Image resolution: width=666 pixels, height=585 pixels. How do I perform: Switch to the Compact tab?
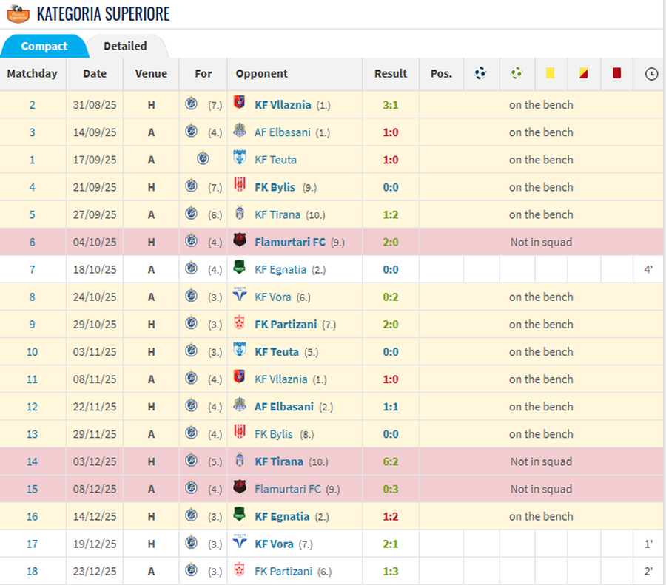coord(44,46)
